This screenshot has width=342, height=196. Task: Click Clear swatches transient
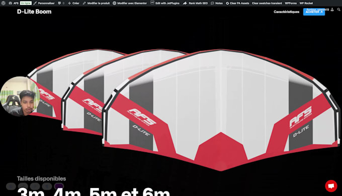(267, 4)
